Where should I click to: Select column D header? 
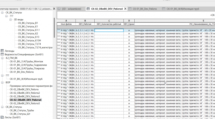[129, 21]
